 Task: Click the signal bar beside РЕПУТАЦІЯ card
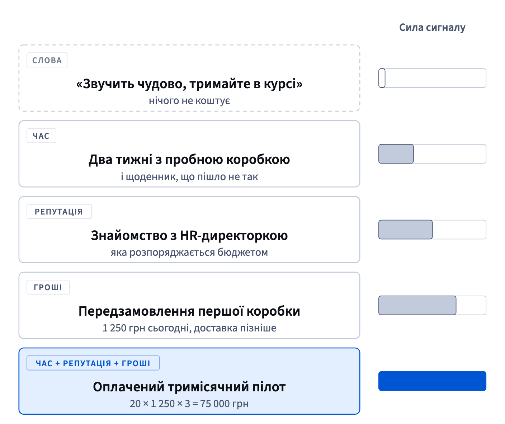(432, 230)
